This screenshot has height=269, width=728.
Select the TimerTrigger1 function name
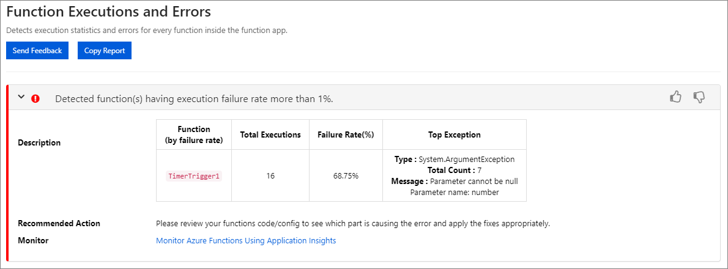194,176
